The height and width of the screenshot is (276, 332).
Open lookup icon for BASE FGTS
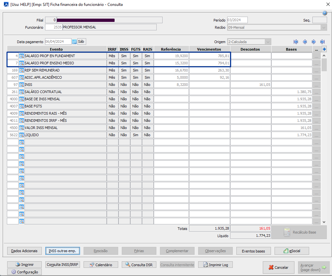pyautogui.click(x=22, y=106)
